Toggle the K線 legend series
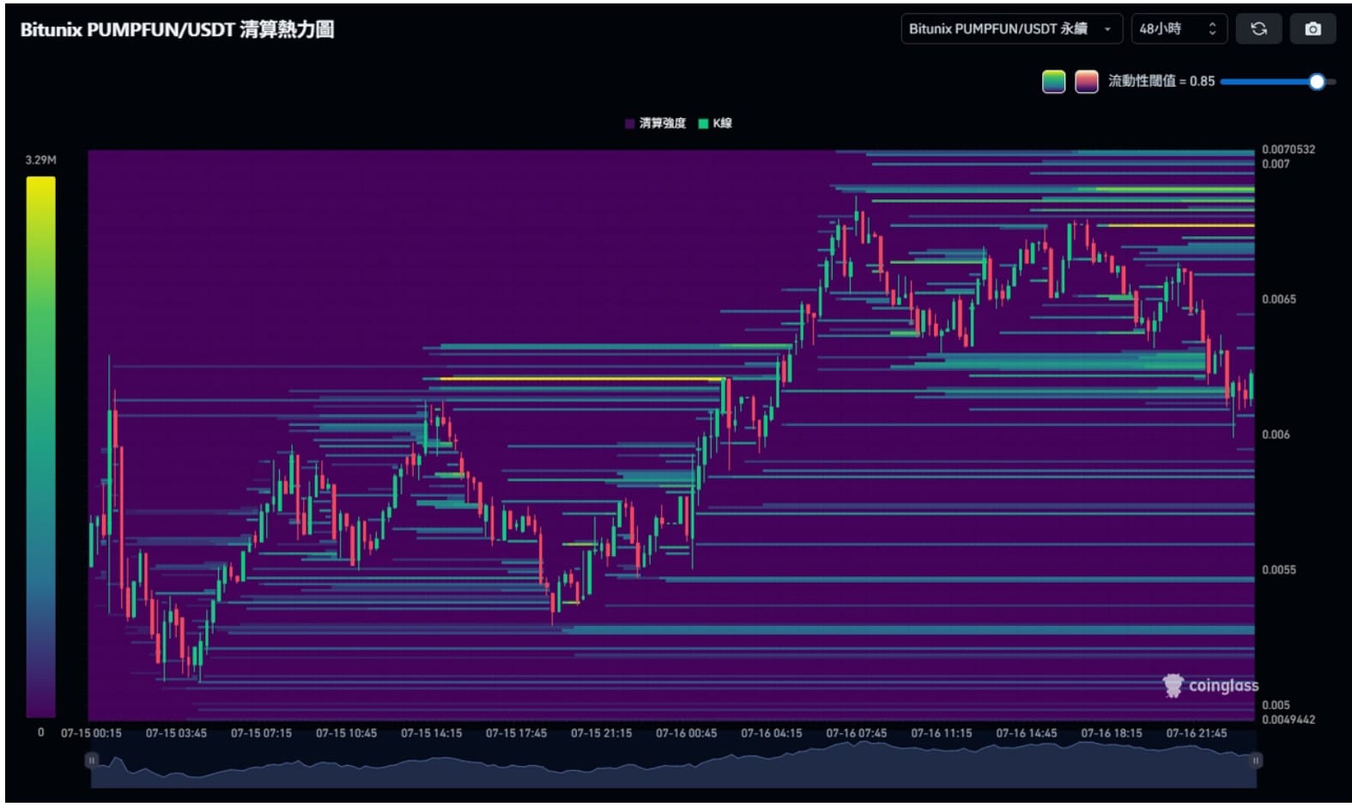The width and height of the screenshot is (1352, 807). pos(715,124)
